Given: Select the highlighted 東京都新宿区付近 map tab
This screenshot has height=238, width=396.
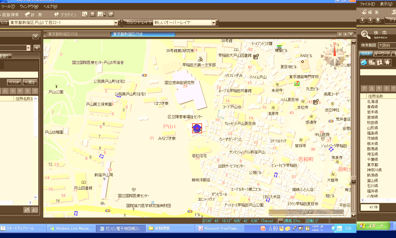Looking at the screenshot, I should coord(143,34).
